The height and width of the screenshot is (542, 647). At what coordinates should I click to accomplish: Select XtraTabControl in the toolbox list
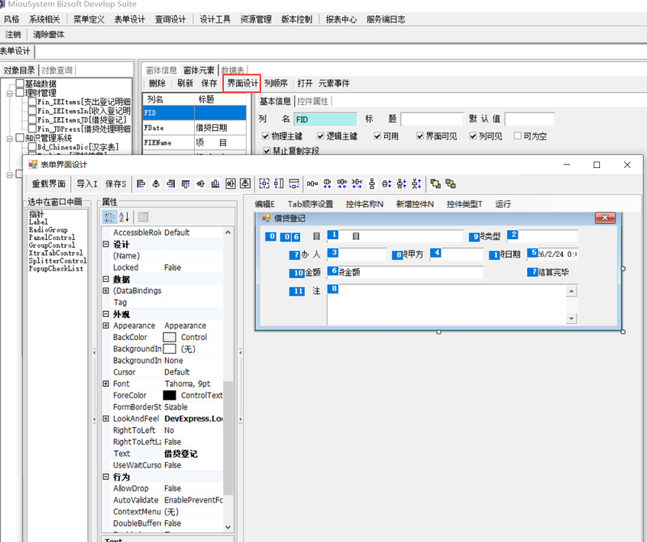pos(57,253)
